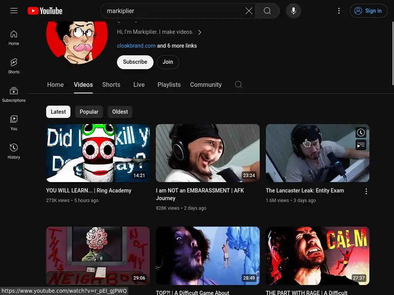Sort videos by Oldest
Screen dimensions: 394x295
120,112
